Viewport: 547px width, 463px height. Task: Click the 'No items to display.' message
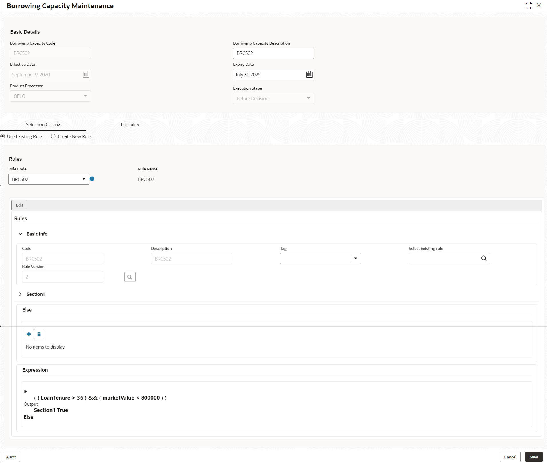point(46,347)
